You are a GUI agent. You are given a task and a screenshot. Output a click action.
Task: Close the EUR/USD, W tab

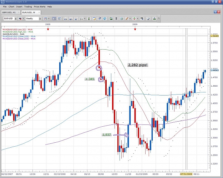(39, 12)
